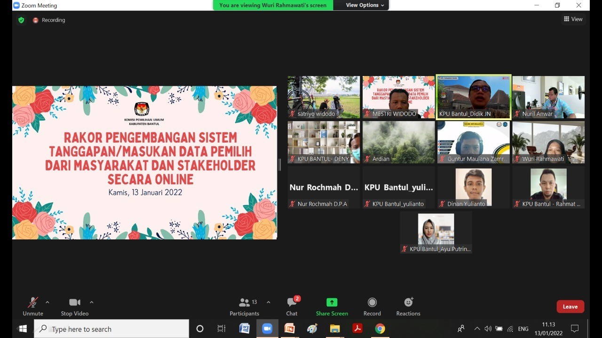Expand the arrow next to Participants
The height and width of the screenshot is (338, 602).
268,302
